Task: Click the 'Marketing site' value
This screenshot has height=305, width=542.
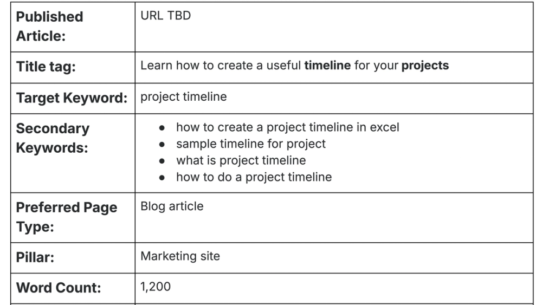Action: point(180,256)
